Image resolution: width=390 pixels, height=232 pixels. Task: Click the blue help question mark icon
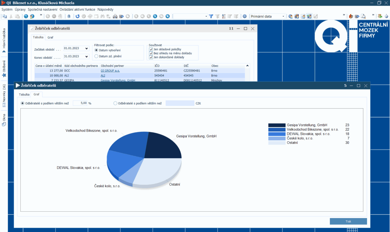(x=26, y=16)
